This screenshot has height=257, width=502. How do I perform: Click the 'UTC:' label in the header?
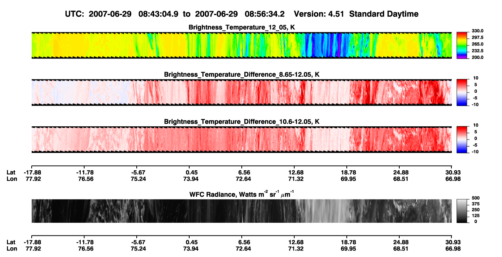(75, 14)
